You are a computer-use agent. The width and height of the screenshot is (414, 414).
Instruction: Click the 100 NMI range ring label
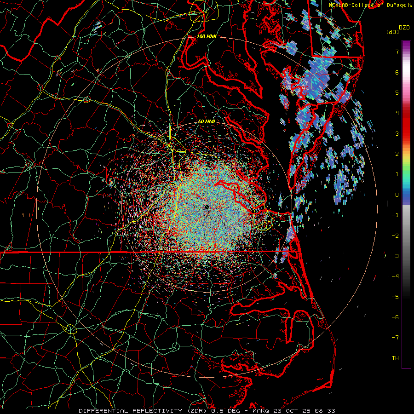(206, 36)
